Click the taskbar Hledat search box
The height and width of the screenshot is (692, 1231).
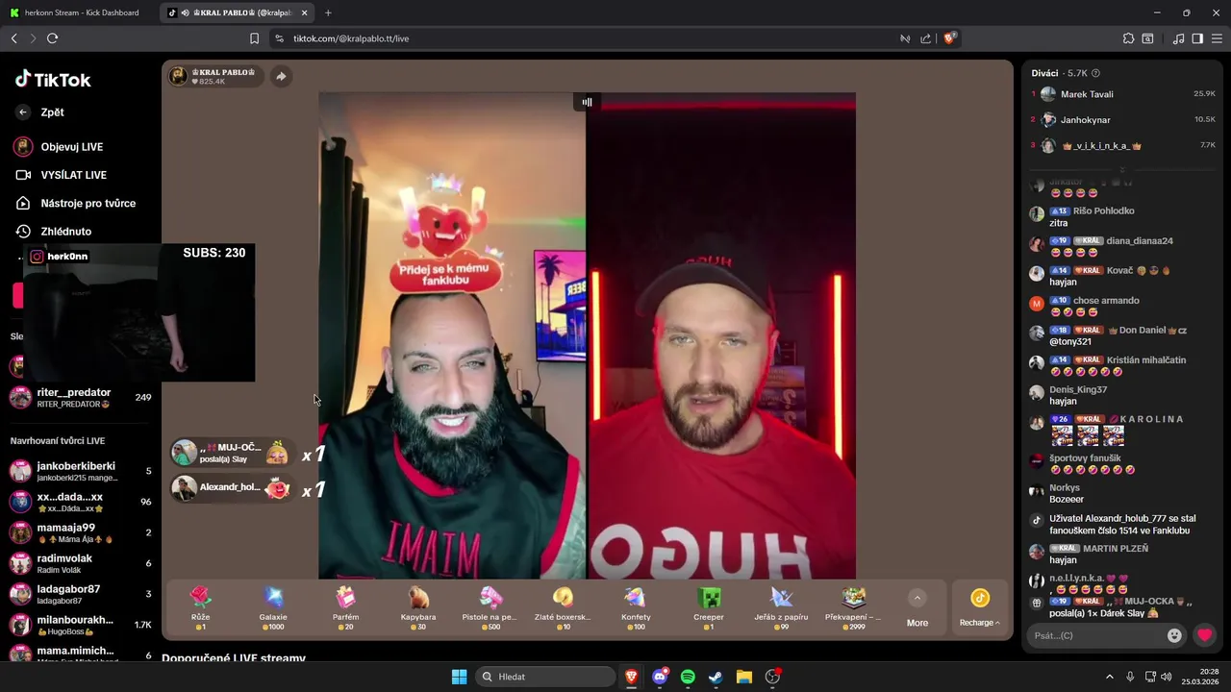pos(546,677)
